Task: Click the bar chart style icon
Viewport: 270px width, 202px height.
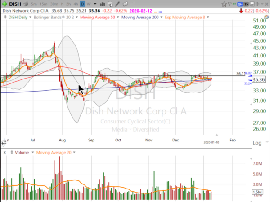Action: point(103,4)
